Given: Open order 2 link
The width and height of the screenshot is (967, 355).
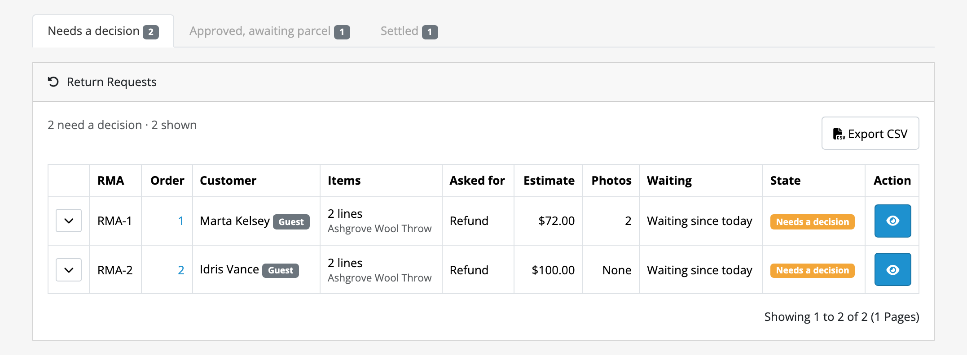Looking at the screenshot, I should [181, 270].
